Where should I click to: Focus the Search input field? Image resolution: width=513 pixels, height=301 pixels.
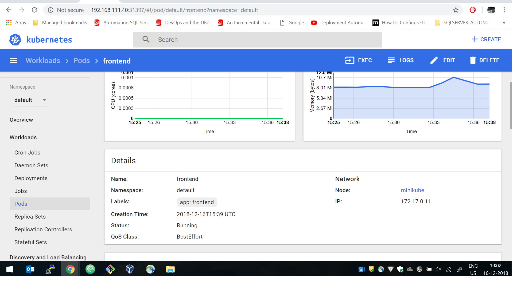pos(267,40)
